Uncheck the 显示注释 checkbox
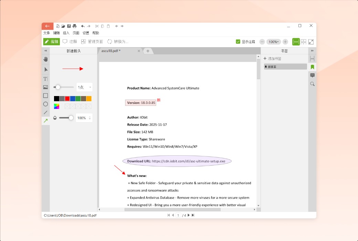 [238, 41]
